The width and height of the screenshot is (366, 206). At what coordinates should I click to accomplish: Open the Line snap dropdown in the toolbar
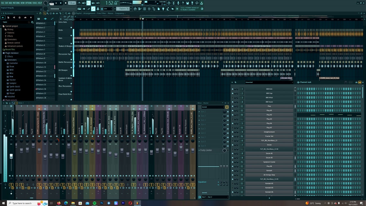(x=108, y=9)
